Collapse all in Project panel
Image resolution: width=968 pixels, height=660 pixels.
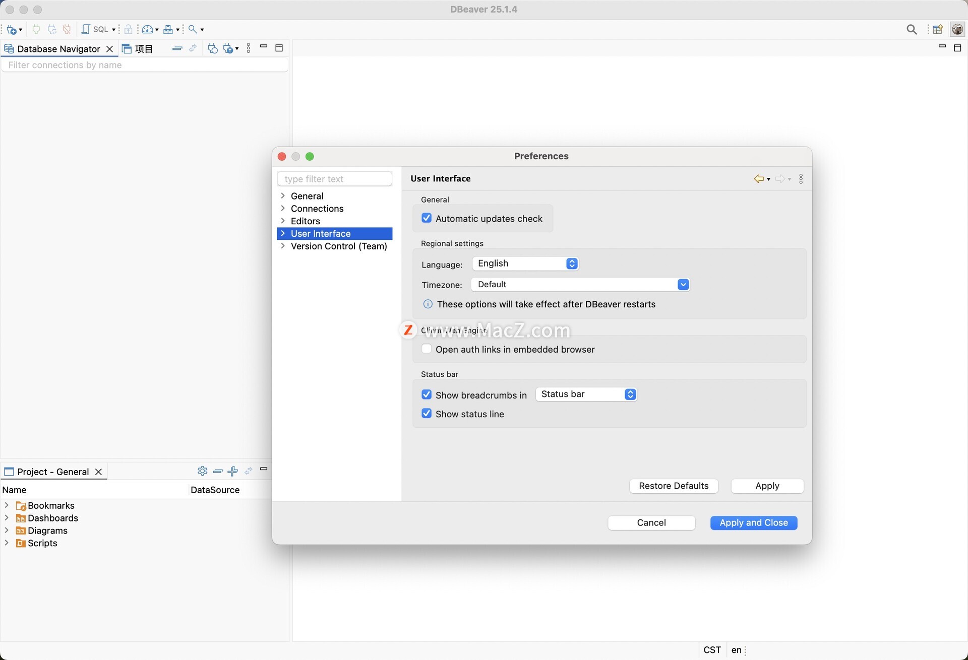[x=218, y=471]
